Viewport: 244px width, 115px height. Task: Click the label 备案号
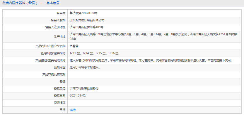point(61,13)
